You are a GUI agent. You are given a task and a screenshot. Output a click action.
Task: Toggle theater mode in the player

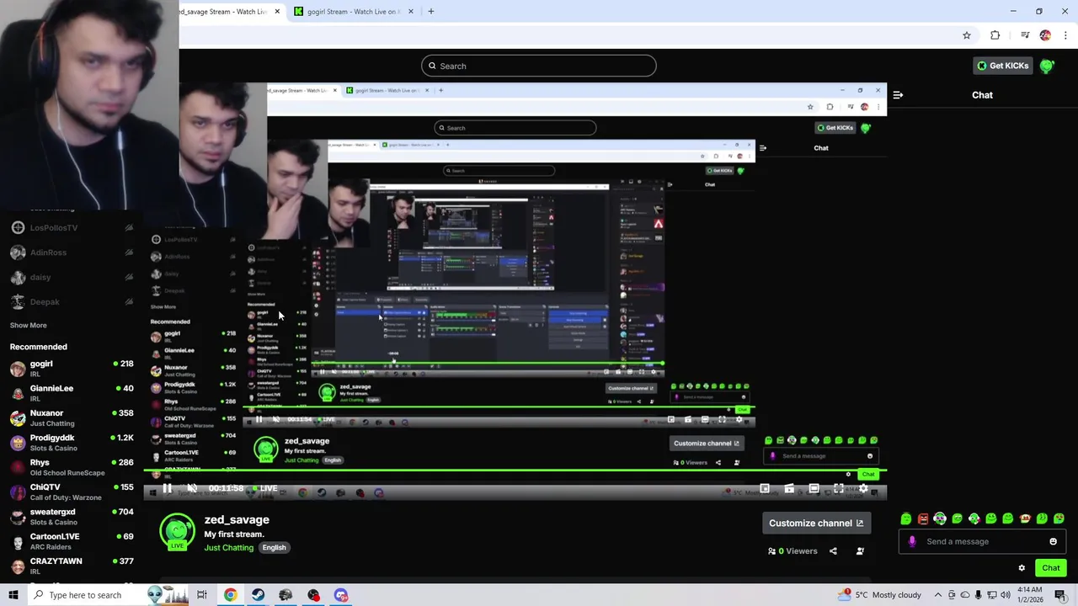(x=814, y=488)
